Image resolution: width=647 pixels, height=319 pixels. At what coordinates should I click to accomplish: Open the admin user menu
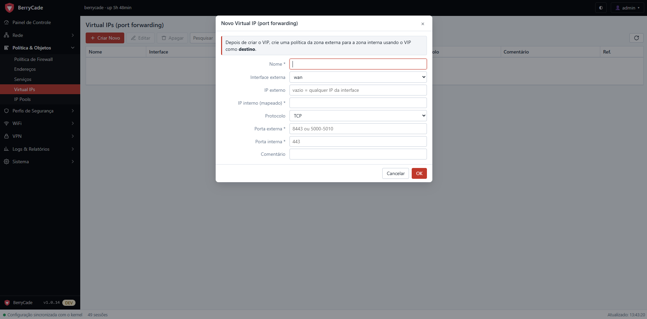(x=627, y=8)
